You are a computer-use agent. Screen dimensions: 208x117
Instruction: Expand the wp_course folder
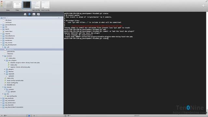pyautogui.click(x=1, y=43)
